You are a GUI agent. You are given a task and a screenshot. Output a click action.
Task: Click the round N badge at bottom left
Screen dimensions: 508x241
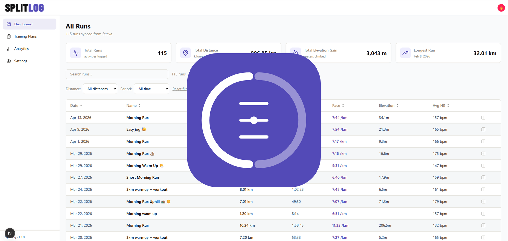click(10, 233)
